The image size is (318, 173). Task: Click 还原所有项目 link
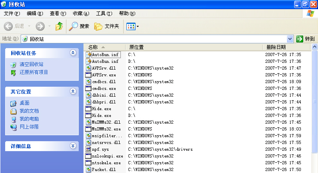[x=34, y=72]
